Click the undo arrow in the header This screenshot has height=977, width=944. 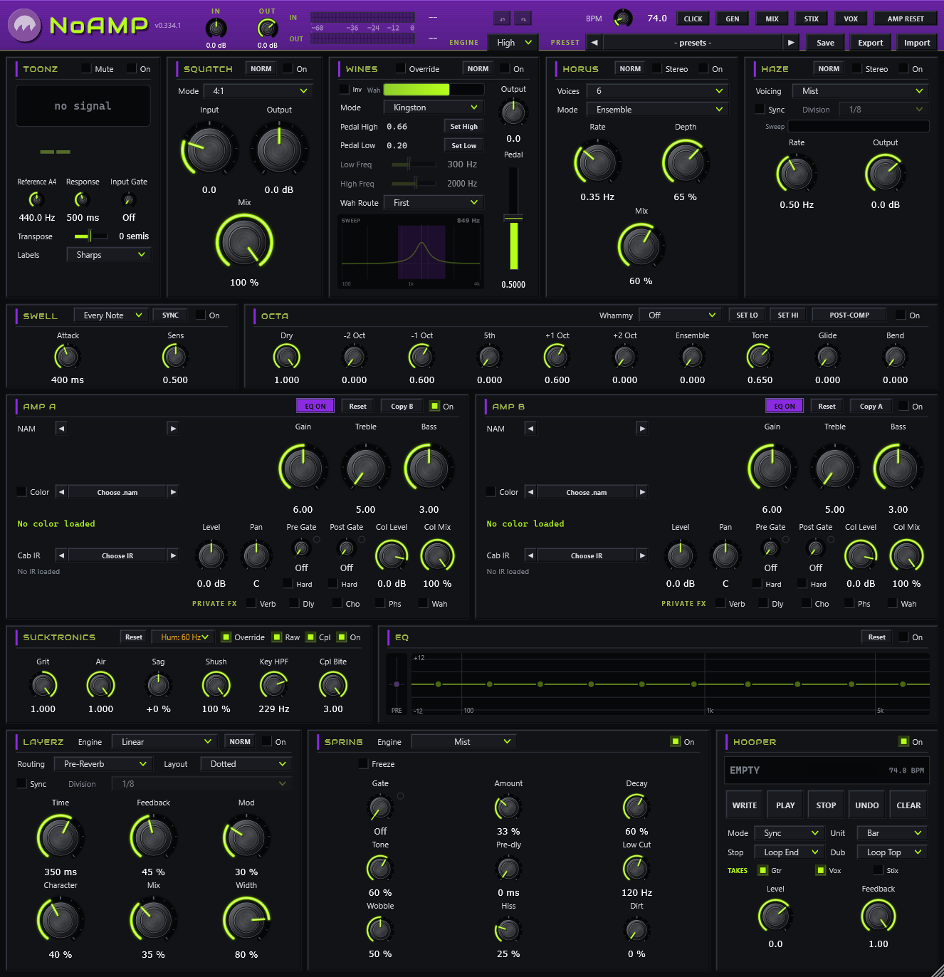pyautogui.click(x=503, y=19)
